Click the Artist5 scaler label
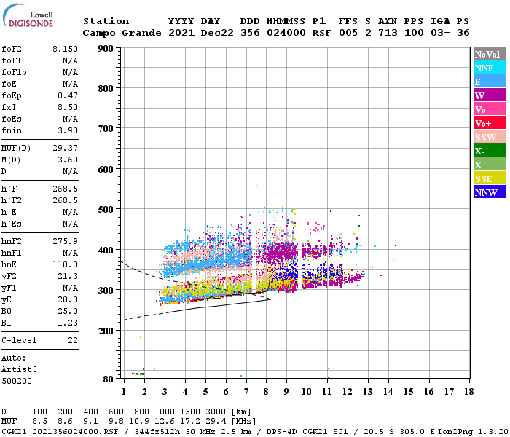The height and width of the screenshot is (437, 510). (x=19, y=370)
